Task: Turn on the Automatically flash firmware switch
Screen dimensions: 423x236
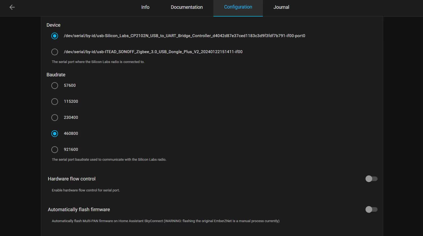Action: (x=371, y=210)
